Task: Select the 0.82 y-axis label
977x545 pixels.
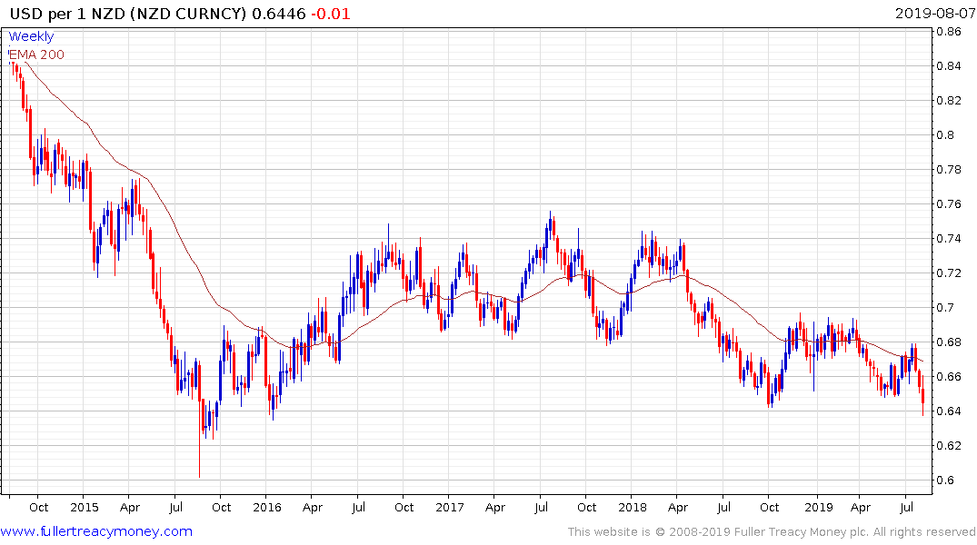Action: [x=949, y=100]
